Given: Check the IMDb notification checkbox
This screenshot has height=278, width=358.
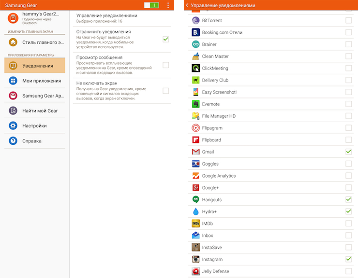Looking at the screenshot, I should point(348,223).
